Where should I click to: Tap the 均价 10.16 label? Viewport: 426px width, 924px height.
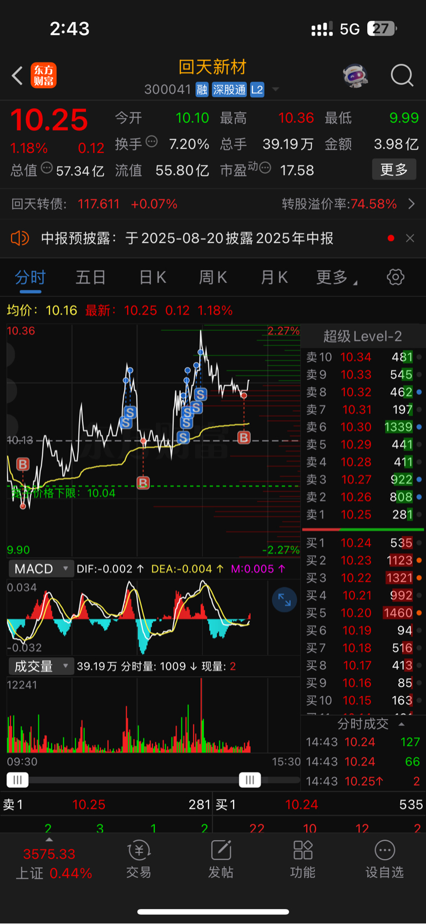pos(42,311)
